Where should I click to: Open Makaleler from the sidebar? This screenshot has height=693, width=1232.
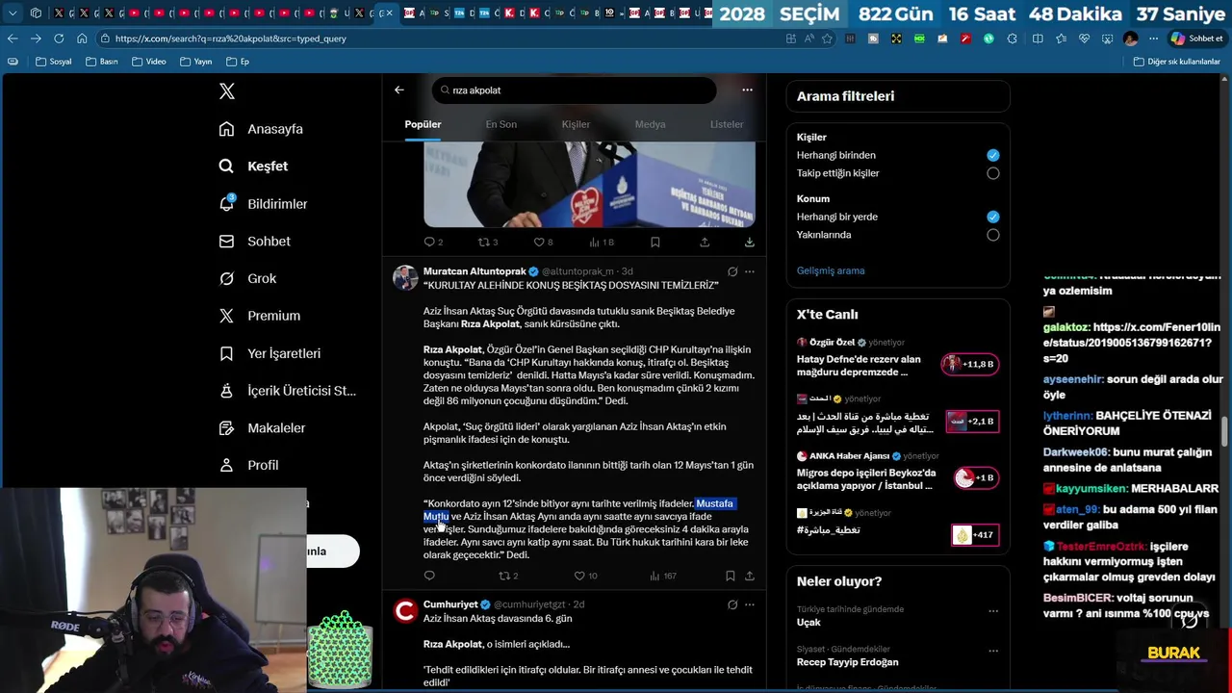(262, 428)
